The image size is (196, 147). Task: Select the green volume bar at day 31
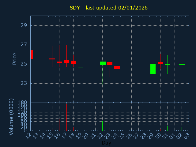167,128
